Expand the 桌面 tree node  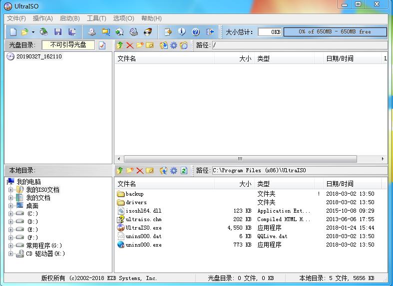(x=10, y=206)
